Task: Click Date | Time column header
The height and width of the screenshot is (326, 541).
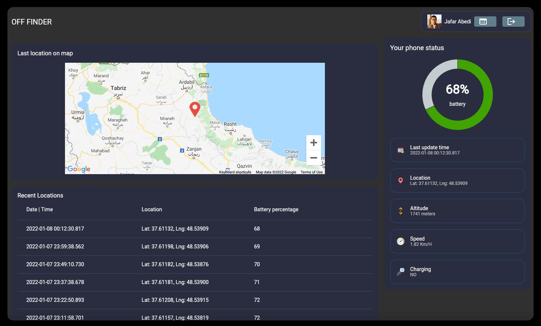Action: tap(40, 209)
